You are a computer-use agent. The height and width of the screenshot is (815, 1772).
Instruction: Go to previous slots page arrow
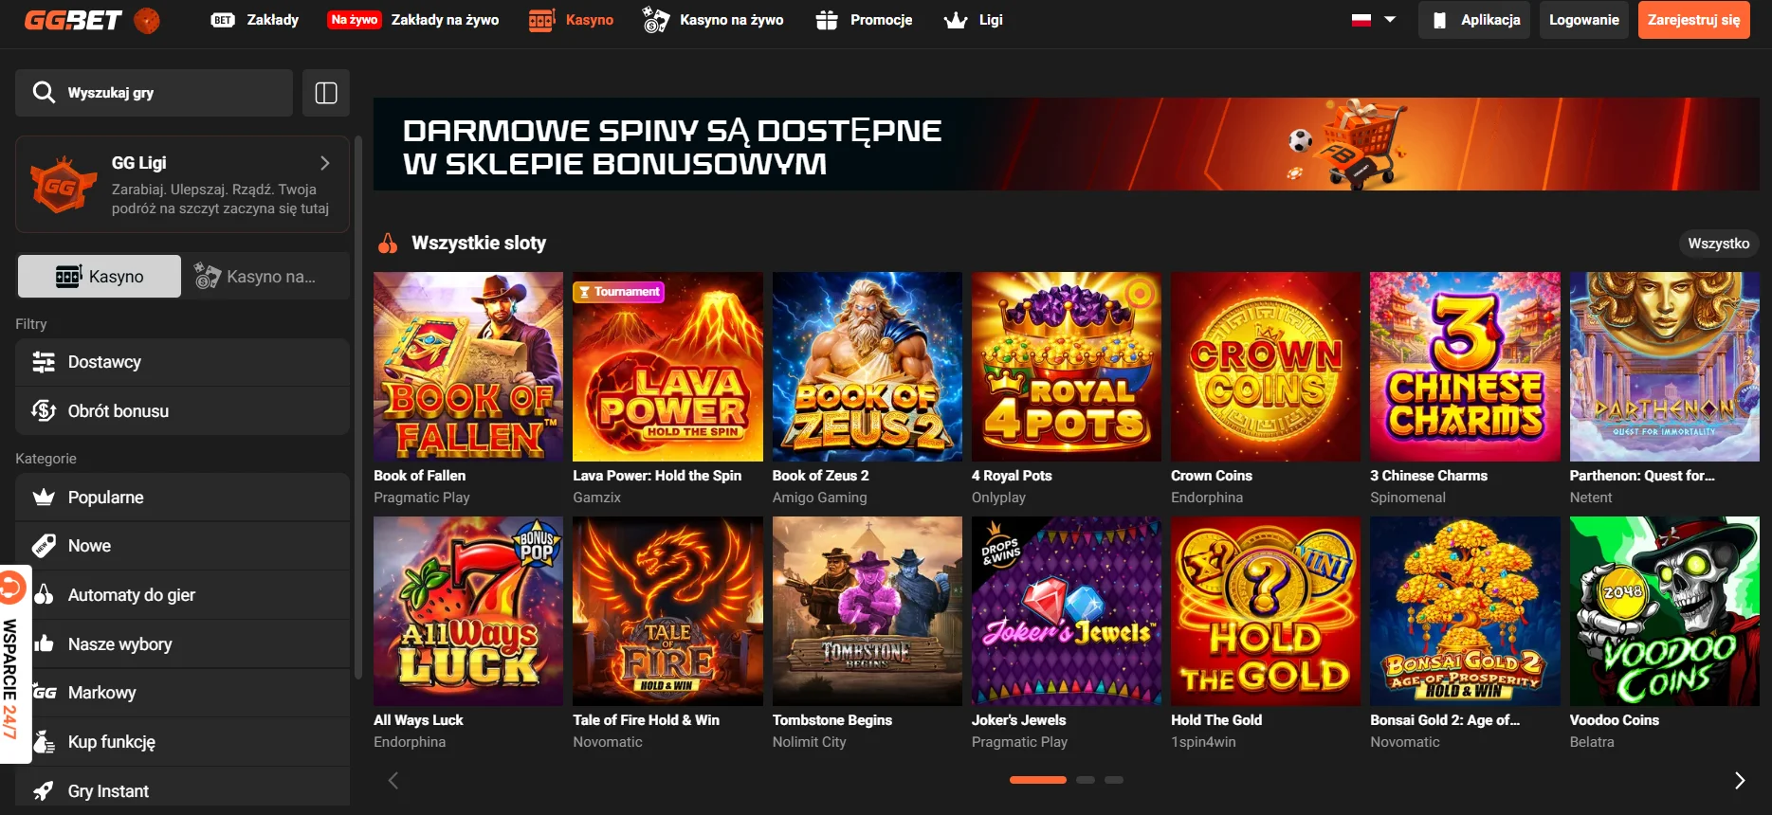[393, 781]
